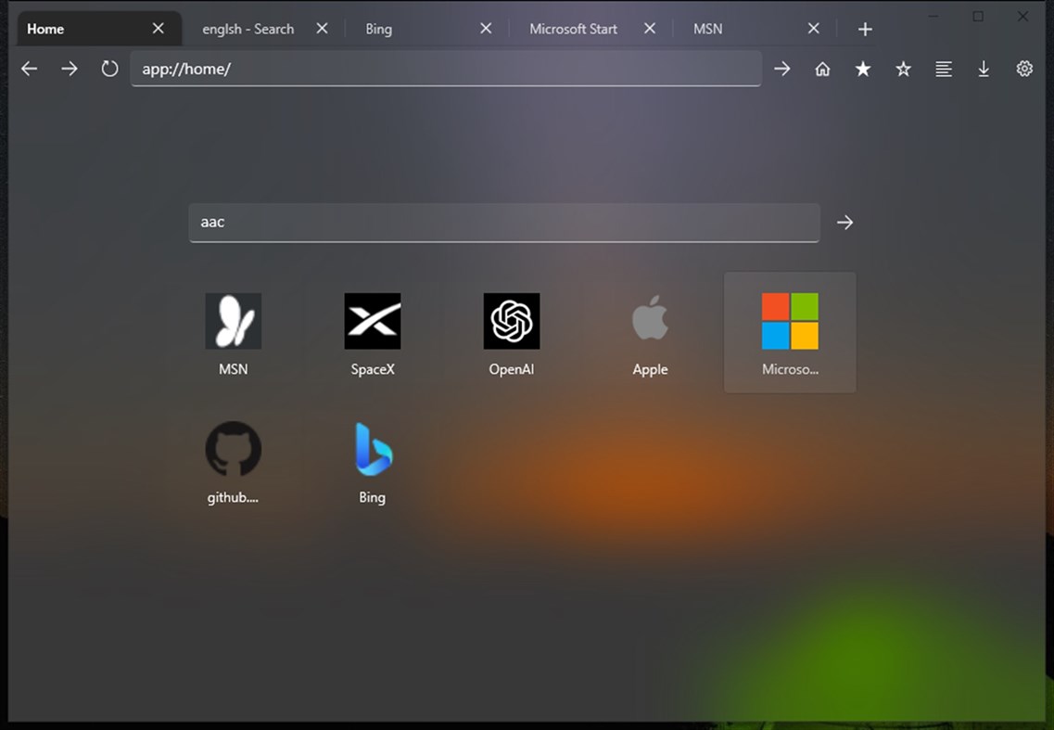Image resolution: width=1054 pixels, height=730 pixels.
Task: Switch to the Bing tab
Action: pyautogui.click(x=378, y=28)
